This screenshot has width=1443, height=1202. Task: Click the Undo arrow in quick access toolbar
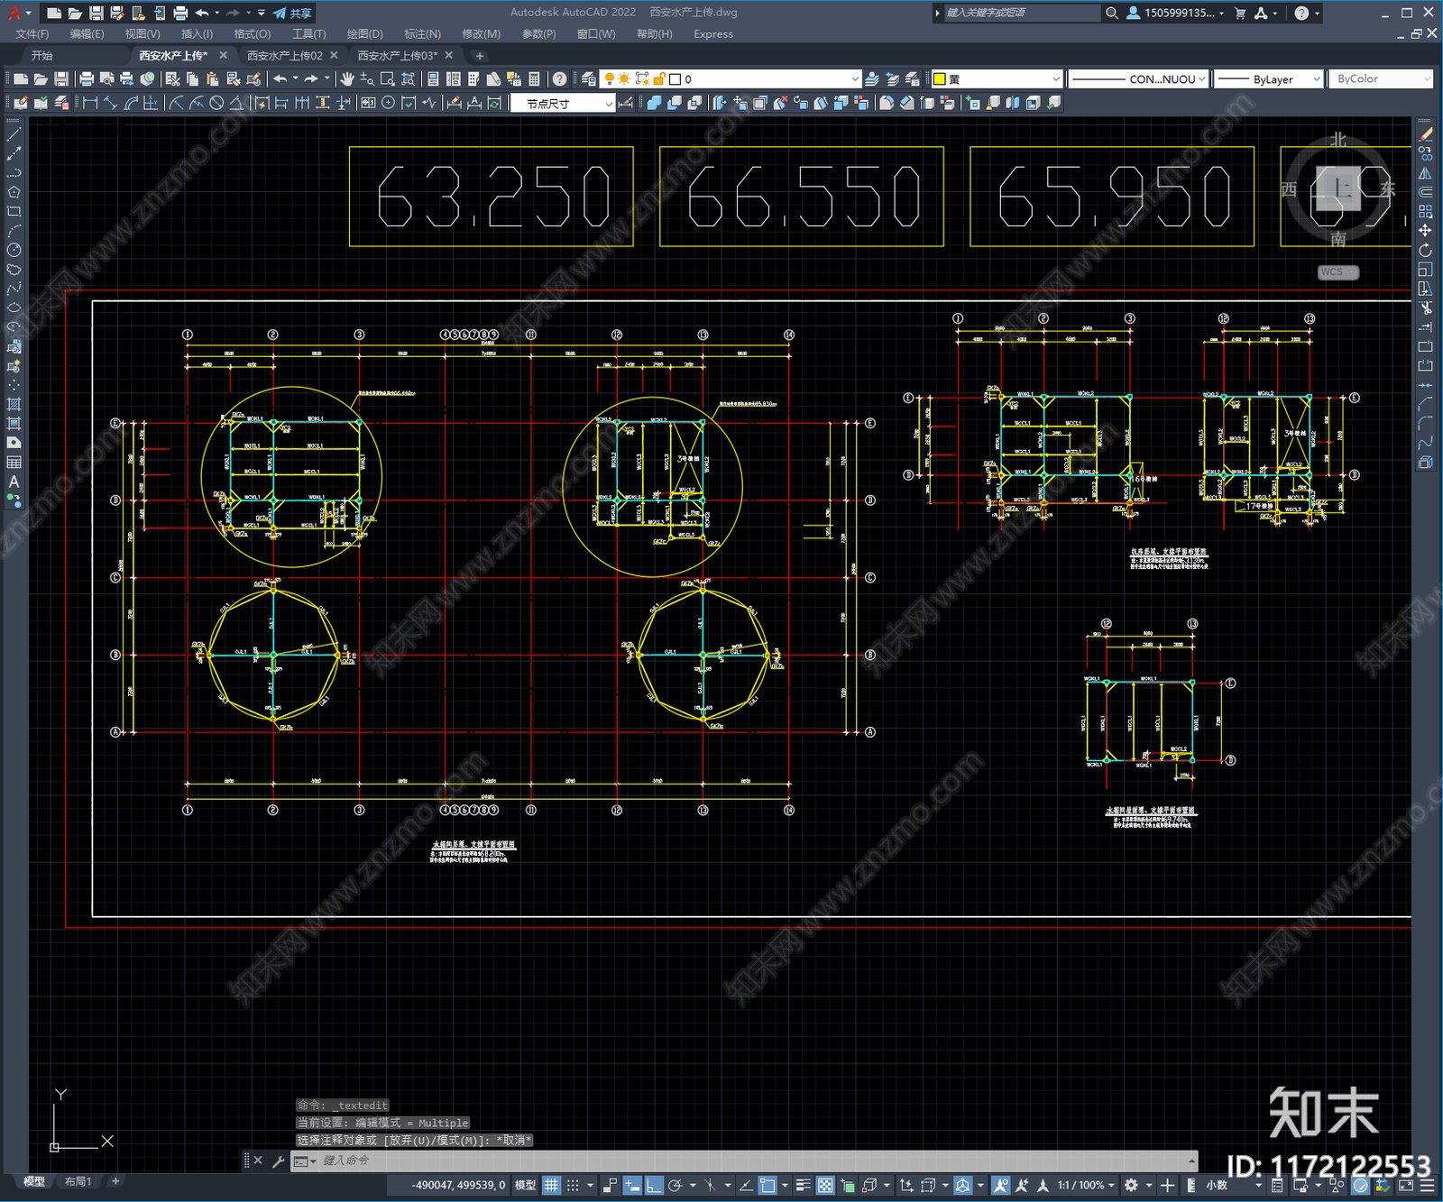point(202,13)
